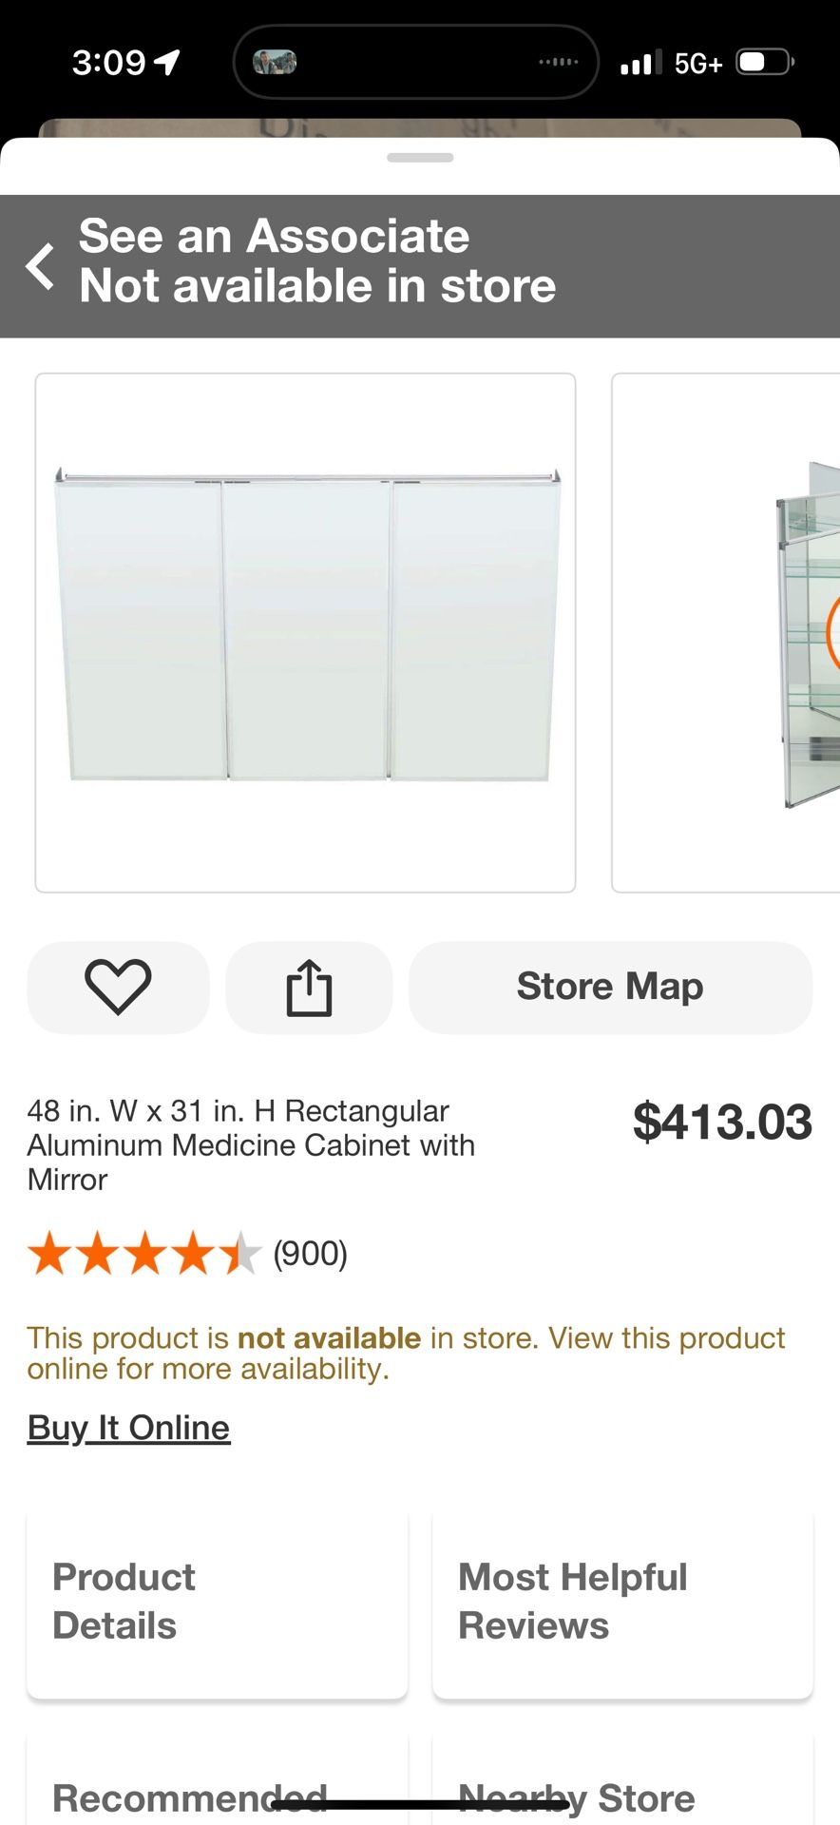Viewport: 840px width, 1825px height.
Task: Tap the $413.03 price
Action: point(722,1122)
